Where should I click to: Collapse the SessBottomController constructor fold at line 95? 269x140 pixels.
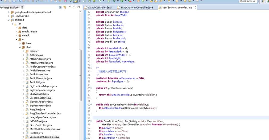point(91,121)
